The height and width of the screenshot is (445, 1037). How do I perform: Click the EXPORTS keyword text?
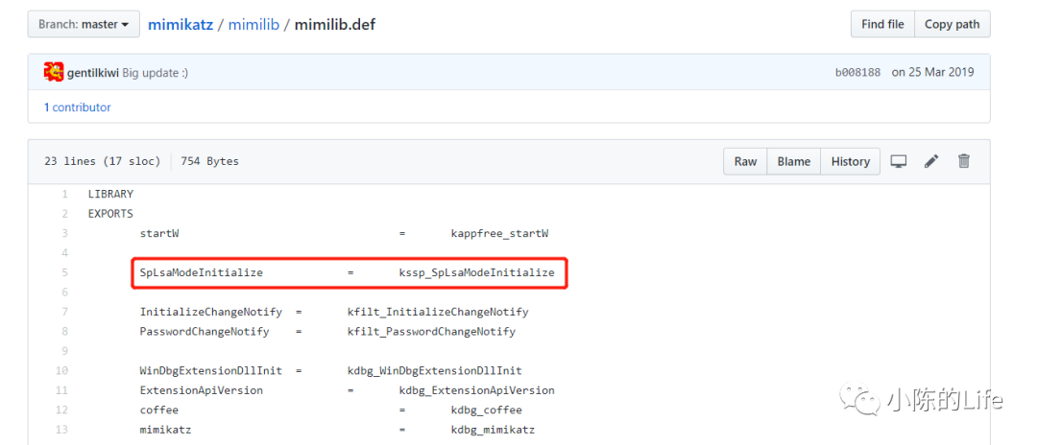(110, 214)
